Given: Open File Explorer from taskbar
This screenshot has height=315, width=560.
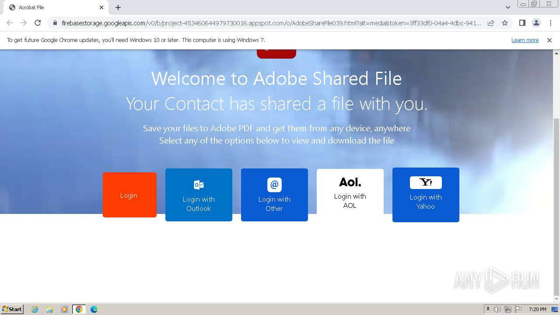Looking at the screenshot, I should [49, 309].
